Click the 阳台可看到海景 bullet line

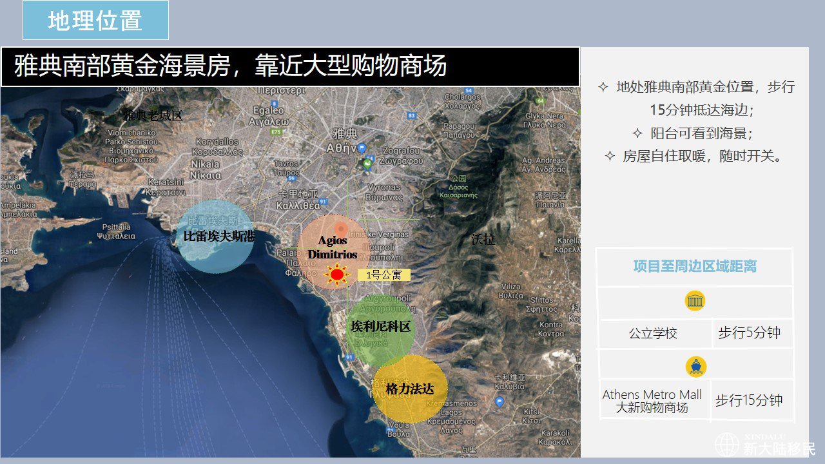693,133
